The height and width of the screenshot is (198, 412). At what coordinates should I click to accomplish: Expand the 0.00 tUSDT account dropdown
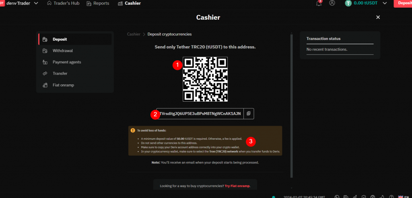click(385, 3)
